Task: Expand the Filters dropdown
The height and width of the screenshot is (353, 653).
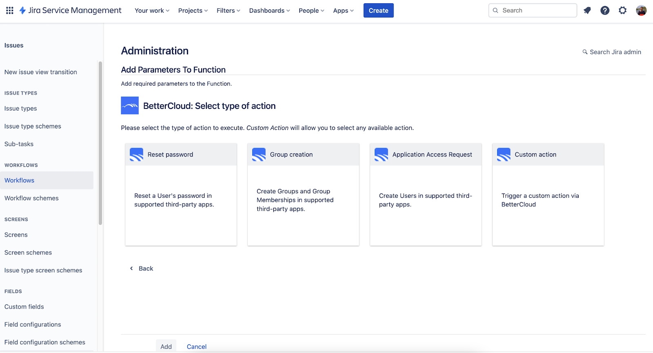Action: [x=229, y=11]
